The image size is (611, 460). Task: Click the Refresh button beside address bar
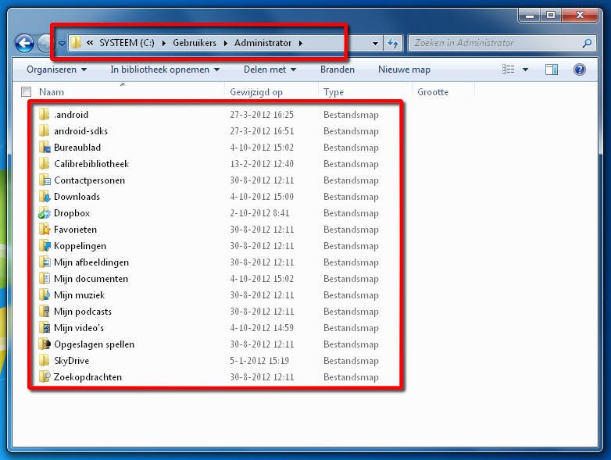(x=393, y=44)
